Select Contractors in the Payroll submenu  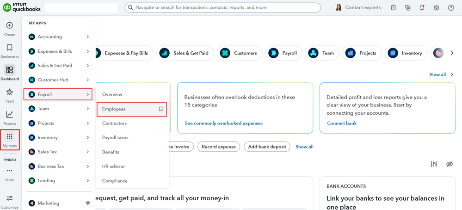click(114, 124)
